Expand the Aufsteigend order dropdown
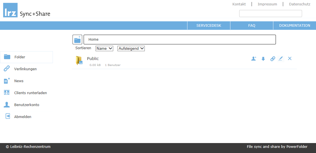This screenshot has width=316, height=153. [x=131, y=49]
